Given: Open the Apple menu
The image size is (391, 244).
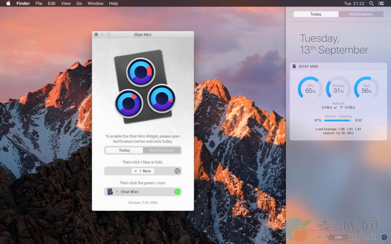Looking at the screenshot, I should pos(8,3).
